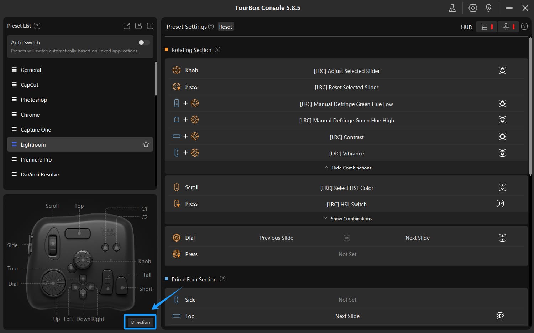Select the Photoshop preset
534x333 pixels.
click(80, 100)
